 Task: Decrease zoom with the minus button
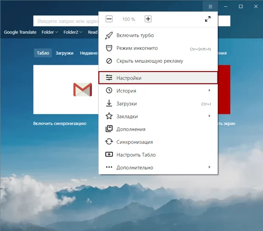[x=109, y=19]
